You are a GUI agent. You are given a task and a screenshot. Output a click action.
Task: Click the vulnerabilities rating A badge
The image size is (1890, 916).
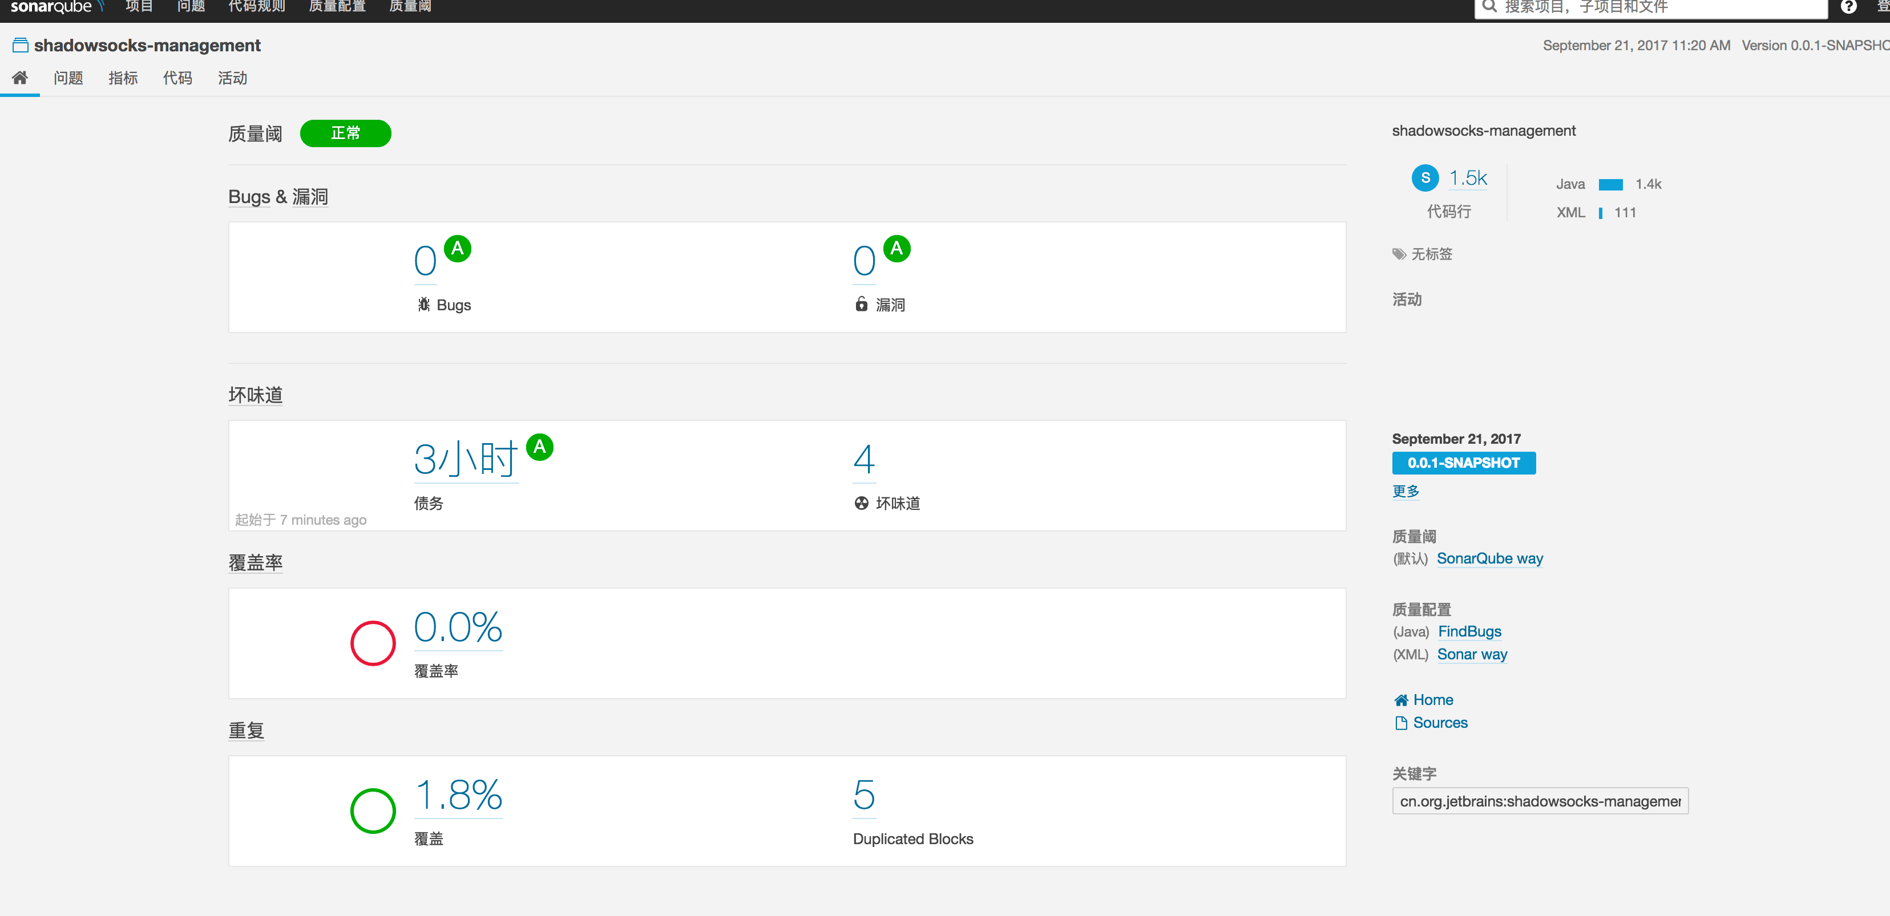pos(896,249)
